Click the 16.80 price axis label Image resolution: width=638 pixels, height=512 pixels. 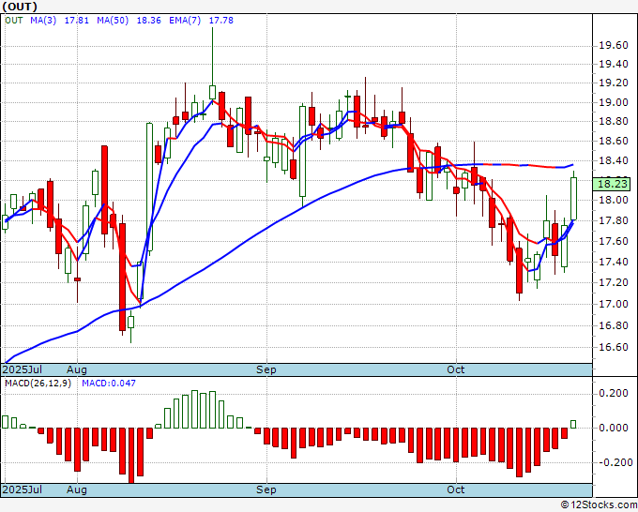tap(614, 325)
